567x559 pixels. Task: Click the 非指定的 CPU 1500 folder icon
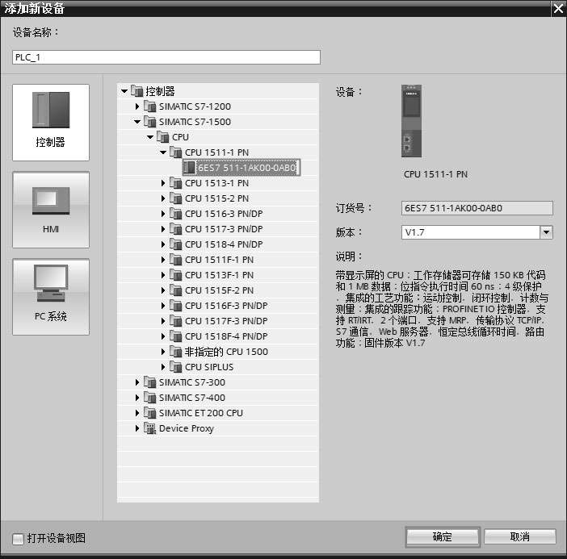[x=176, y=352]
